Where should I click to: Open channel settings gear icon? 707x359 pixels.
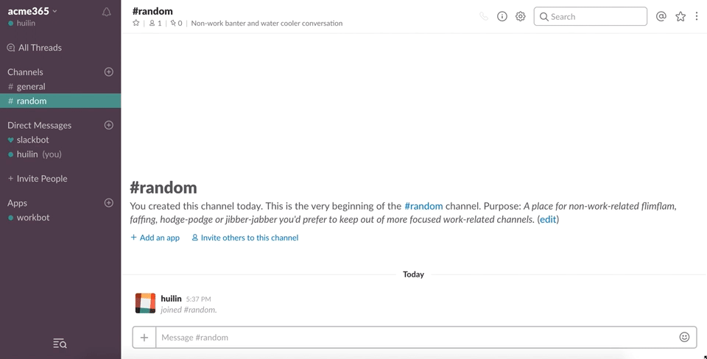coord(521,17)
